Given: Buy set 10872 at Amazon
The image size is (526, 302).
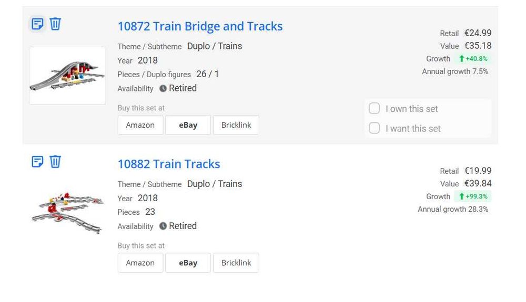Looking at the screenshot, I should 140,125.
